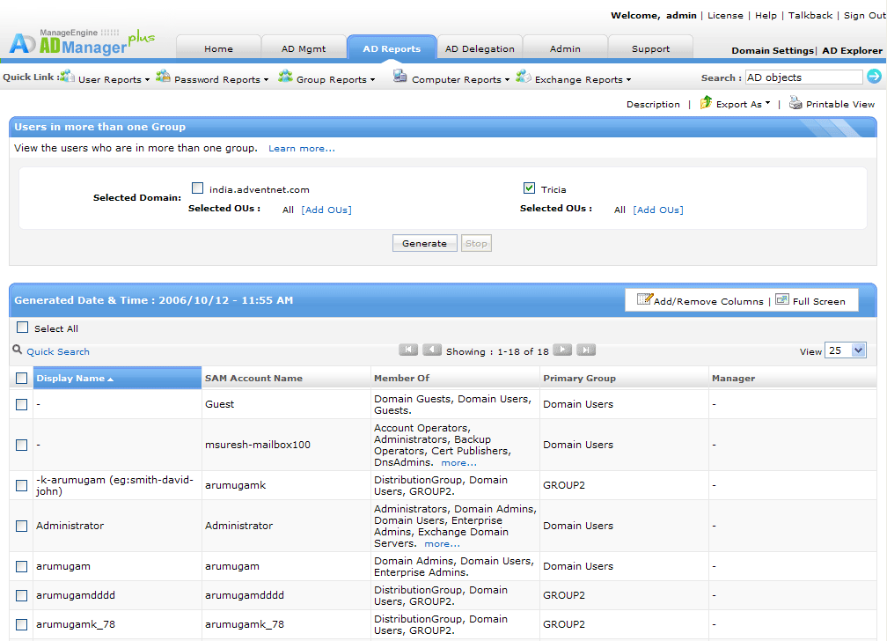Switch to the AD Mgmt tab
The height and width of the screenshot is (641, 887).
tap(304, 48)
